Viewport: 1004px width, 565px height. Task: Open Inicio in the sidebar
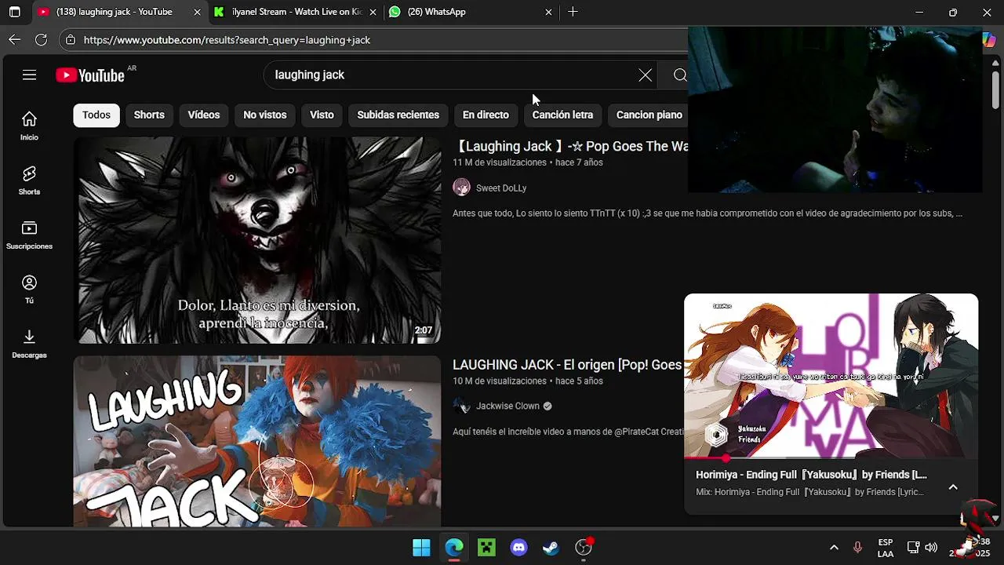click(29, 126)
